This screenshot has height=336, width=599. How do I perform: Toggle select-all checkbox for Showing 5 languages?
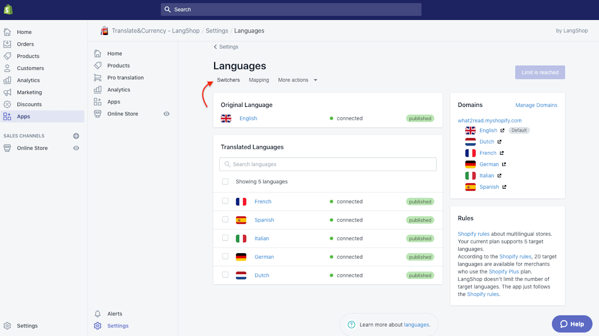(225, 182)
